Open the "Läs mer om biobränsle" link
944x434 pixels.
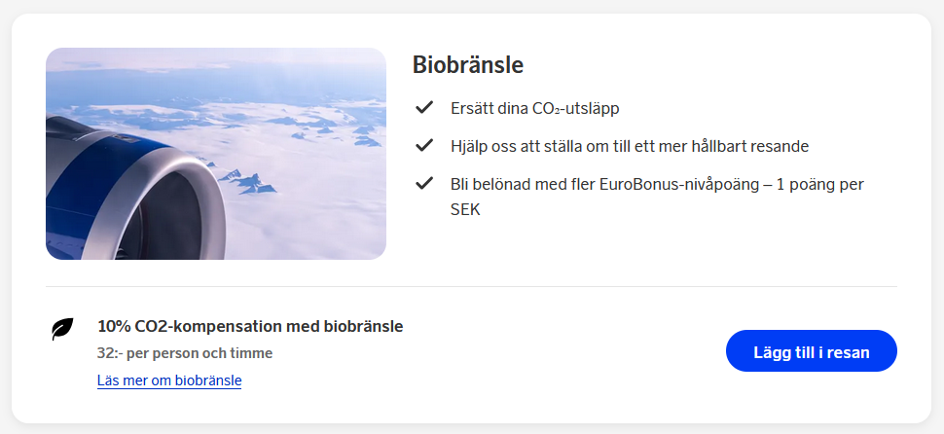click(x=169, y=380)
